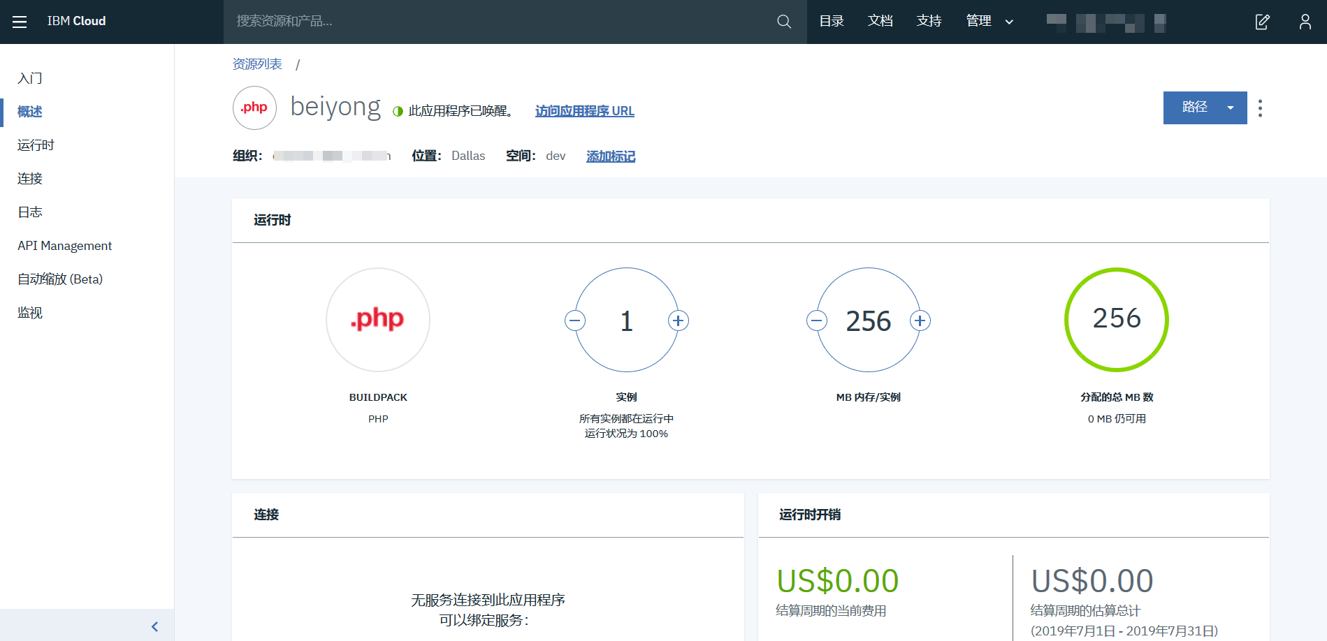Image resolution: width=1327 pixels, height=641 pixels.
Task: Open the 文档 docs menu
Action: (x=880, y=21)
